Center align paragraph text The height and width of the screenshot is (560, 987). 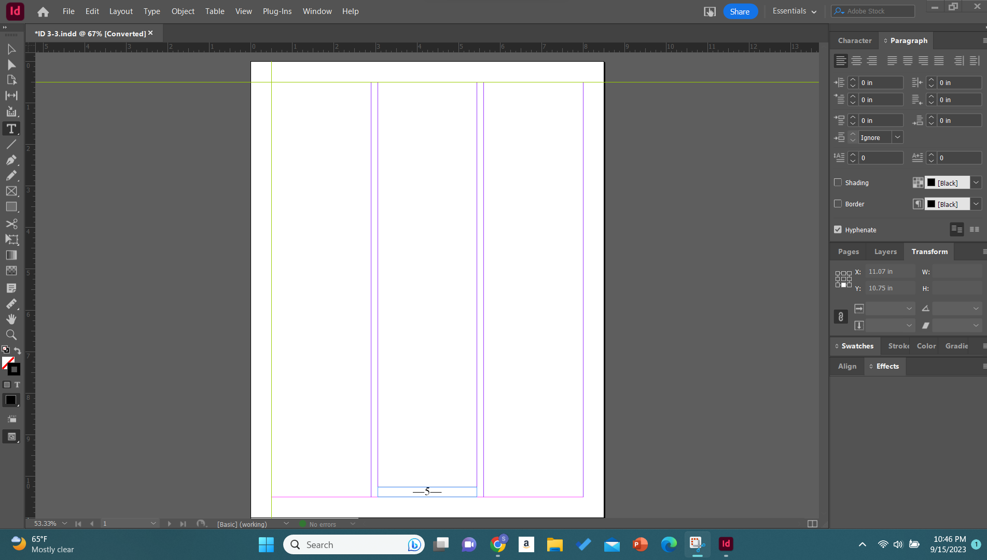857,61
